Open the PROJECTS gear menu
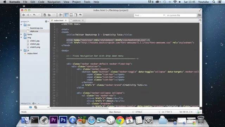 [x=34, y=103]
